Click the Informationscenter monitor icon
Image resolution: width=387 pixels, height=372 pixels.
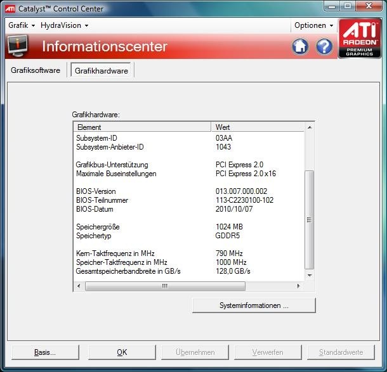[18, 46]
